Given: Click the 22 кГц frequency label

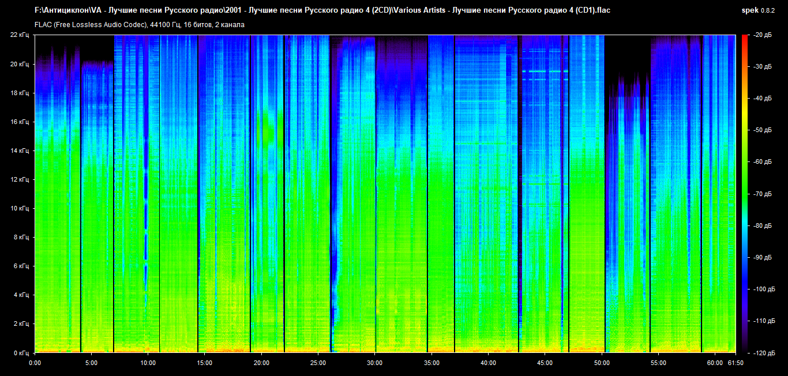Looking at the screenshot, I should click(x=20, y=35).
